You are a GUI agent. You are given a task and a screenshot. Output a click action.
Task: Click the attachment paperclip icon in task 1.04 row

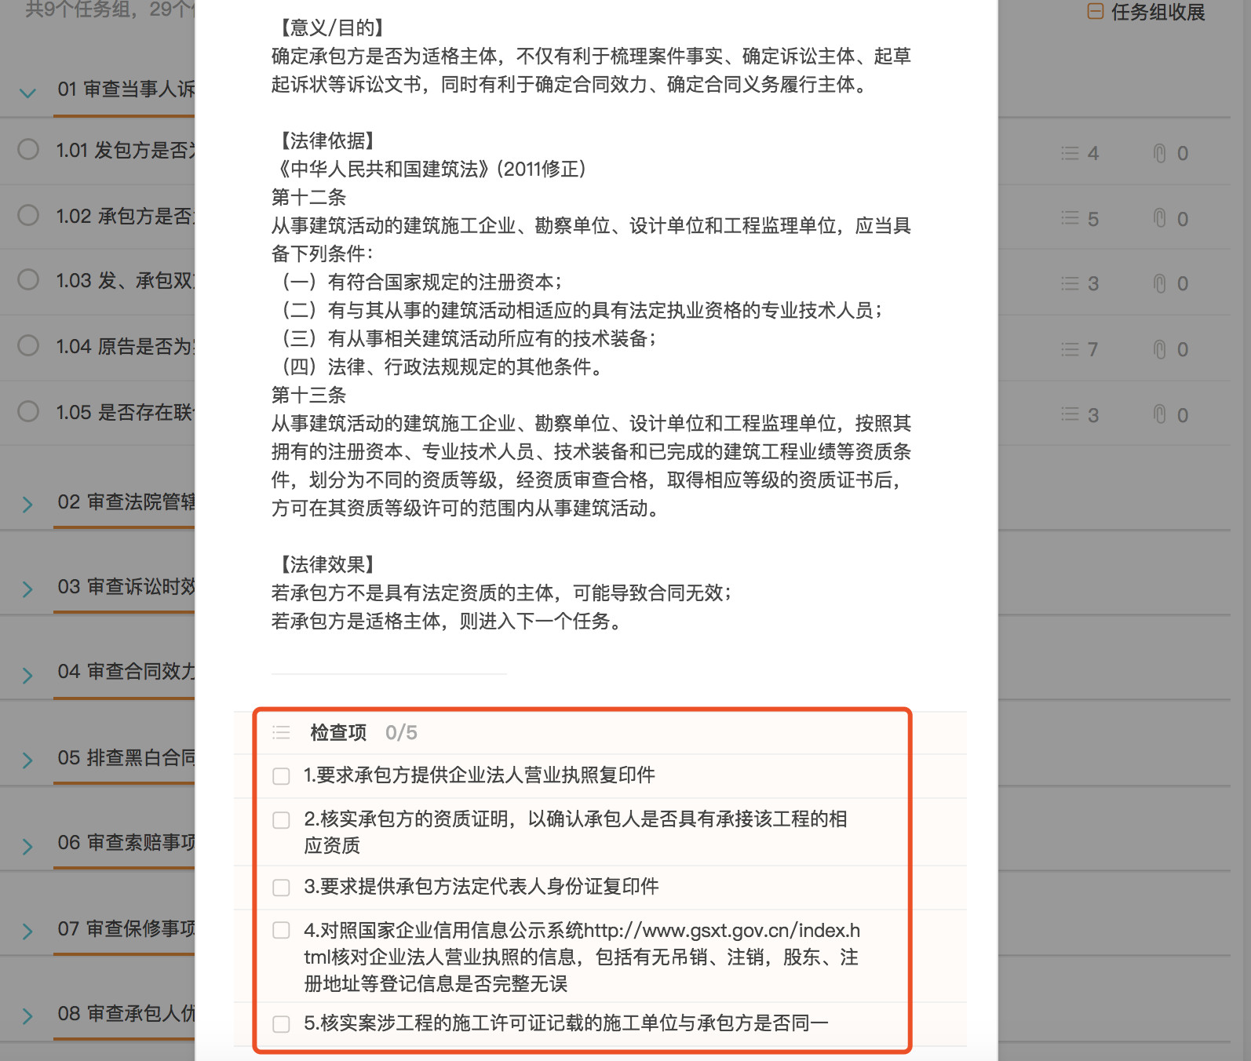[x=1159, y=349]
